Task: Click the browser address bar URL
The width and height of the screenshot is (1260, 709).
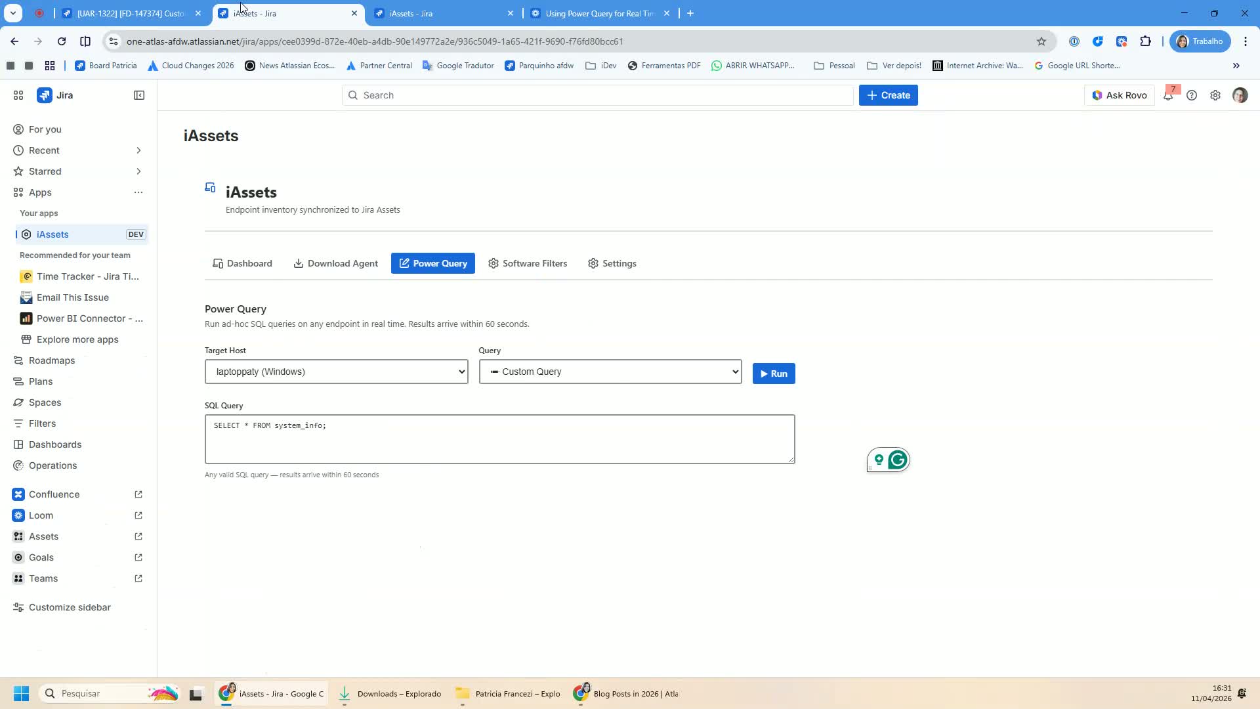Action: (x=375, y=41)
